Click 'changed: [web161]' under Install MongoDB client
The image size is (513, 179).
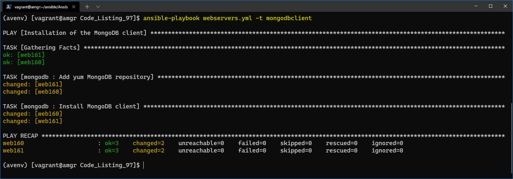tap(33, 121)
